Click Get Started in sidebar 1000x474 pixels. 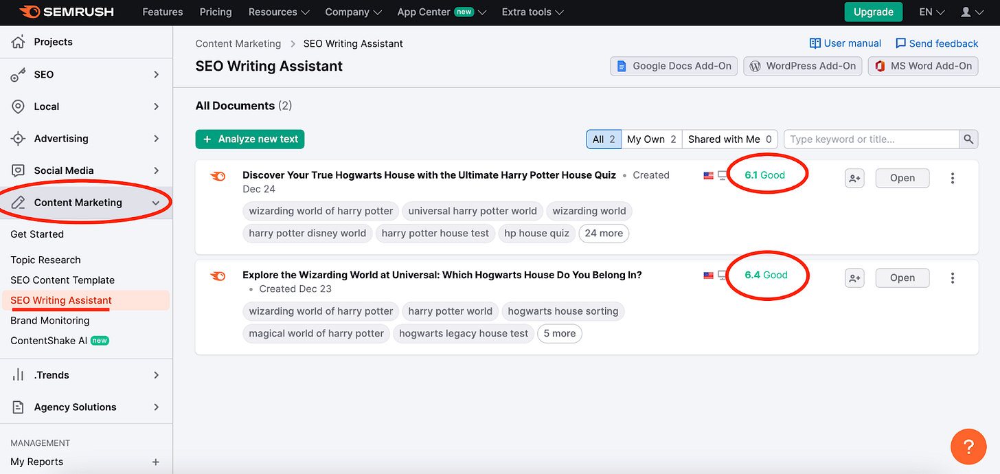37,234
